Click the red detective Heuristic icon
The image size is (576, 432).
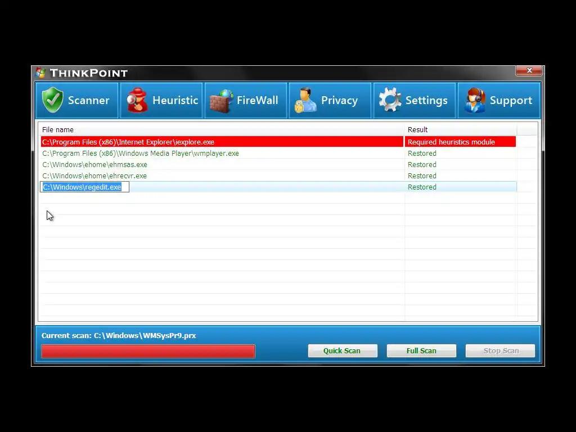(137, 100)
